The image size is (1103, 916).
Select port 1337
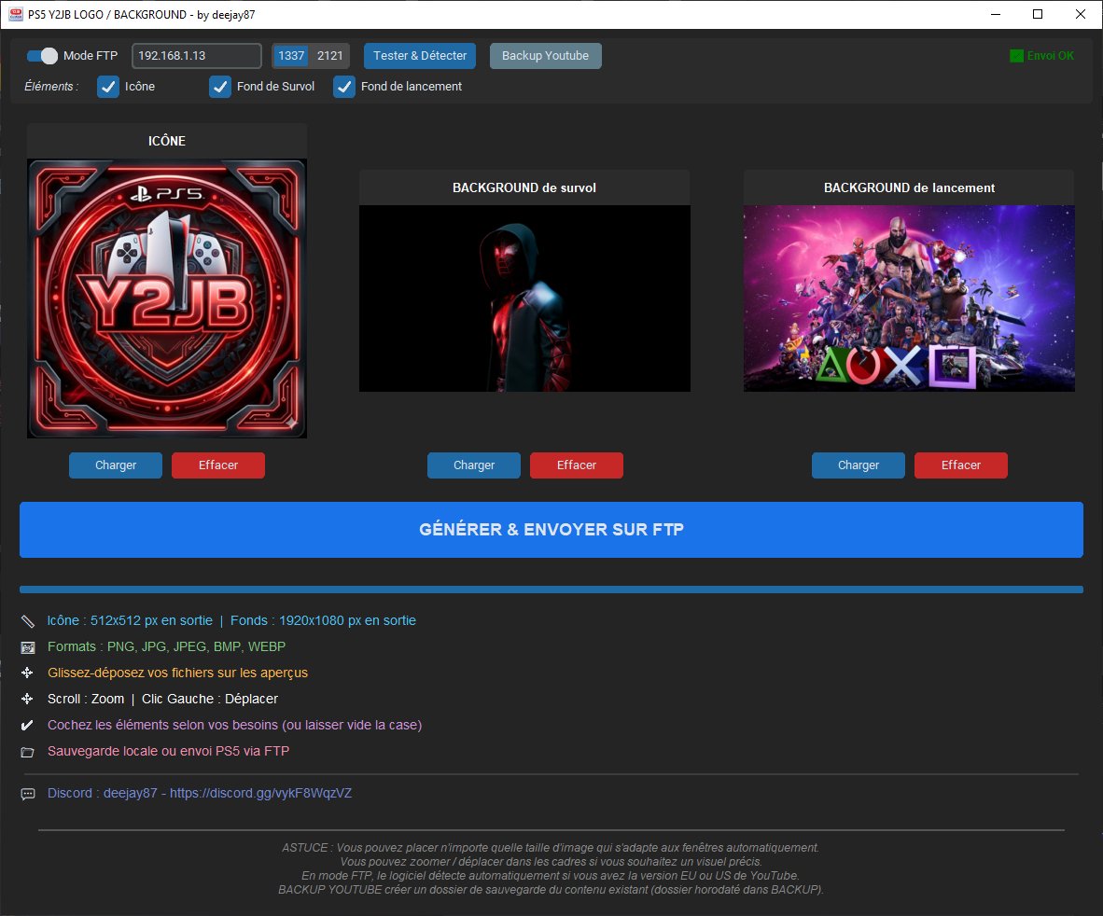point(290,56)
